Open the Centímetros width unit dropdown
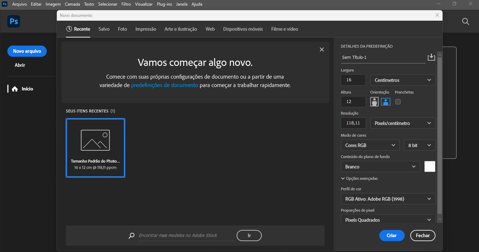 coord(403,80)
